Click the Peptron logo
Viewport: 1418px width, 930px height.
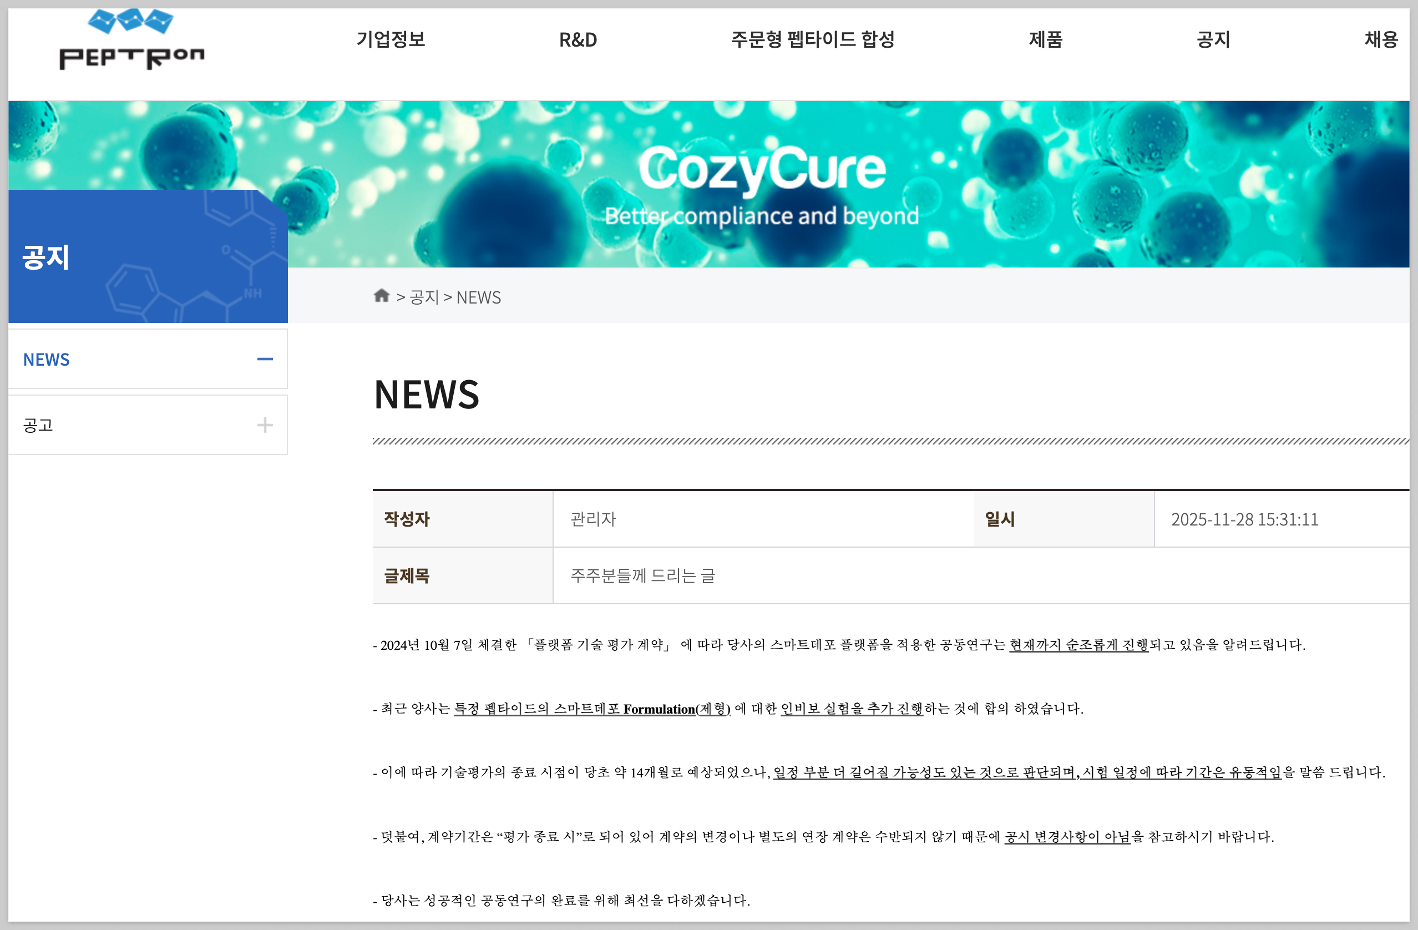pyautogui.click(x=131, y=41)
